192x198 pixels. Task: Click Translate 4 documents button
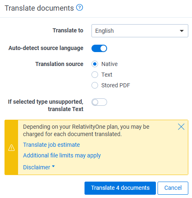click(x=120, y=188)
